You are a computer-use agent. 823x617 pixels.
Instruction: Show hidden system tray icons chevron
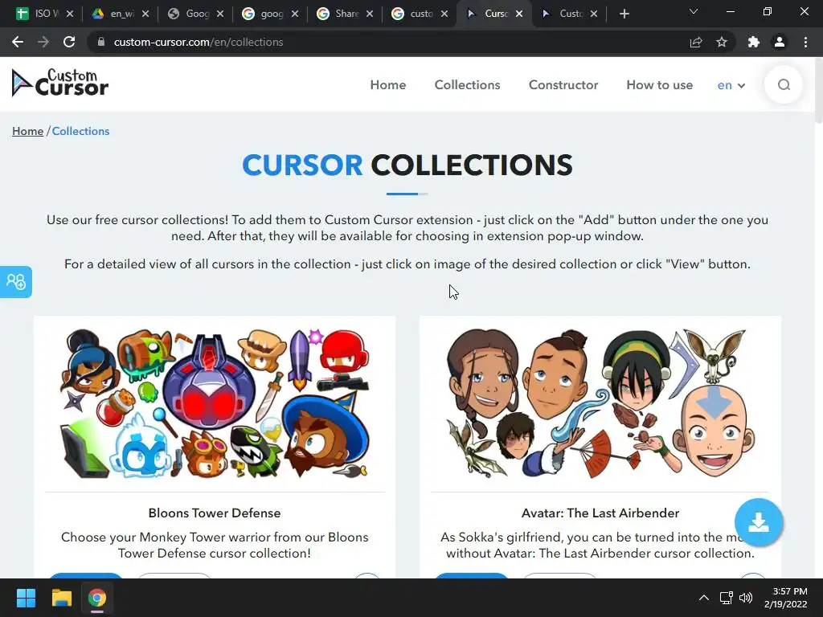click(704, 598)
